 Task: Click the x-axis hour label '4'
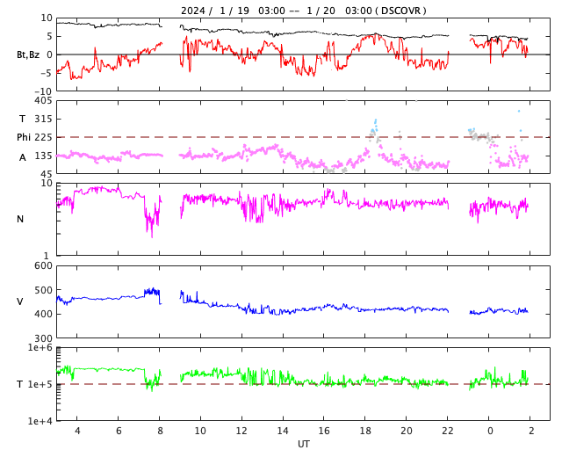[77, 431]
